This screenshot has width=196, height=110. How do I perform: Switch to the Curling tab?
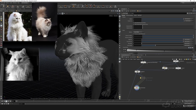coord(135,15)
